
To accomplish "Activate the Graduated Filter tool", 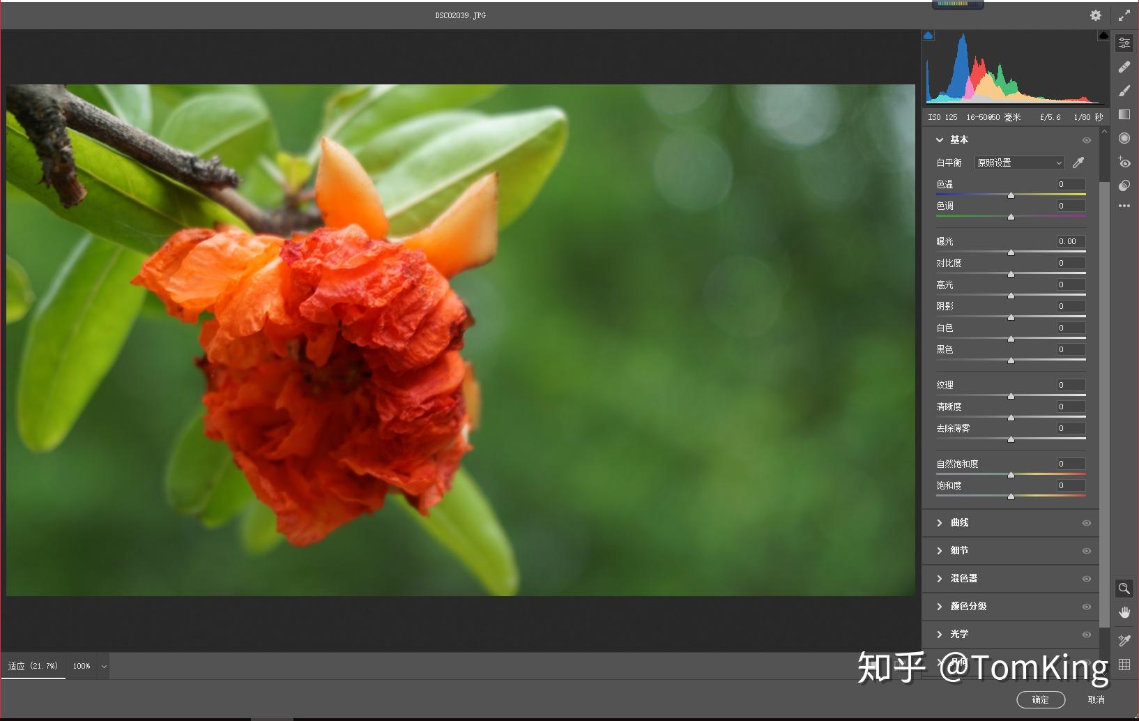I will coord(1124,114).
